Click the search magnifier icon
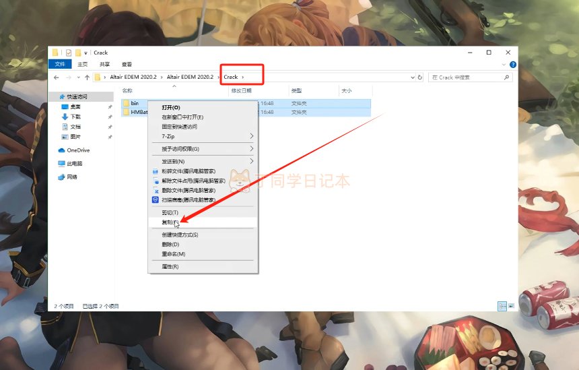 coord(506,78)
